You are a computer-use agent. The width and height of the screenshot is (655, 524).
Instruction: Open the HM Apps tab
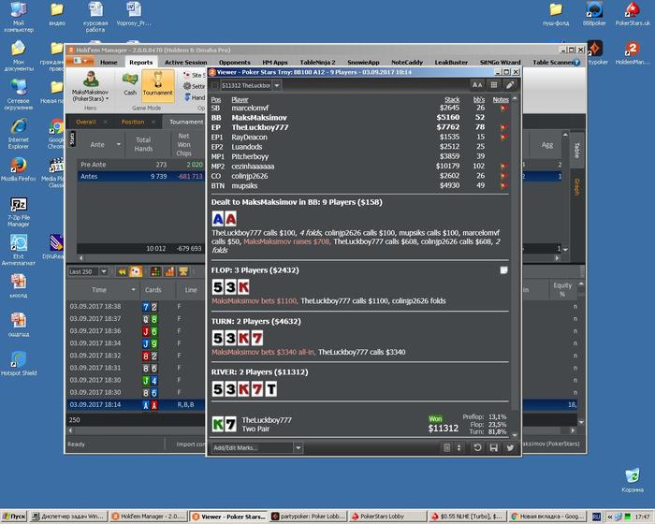click(275, 63)
